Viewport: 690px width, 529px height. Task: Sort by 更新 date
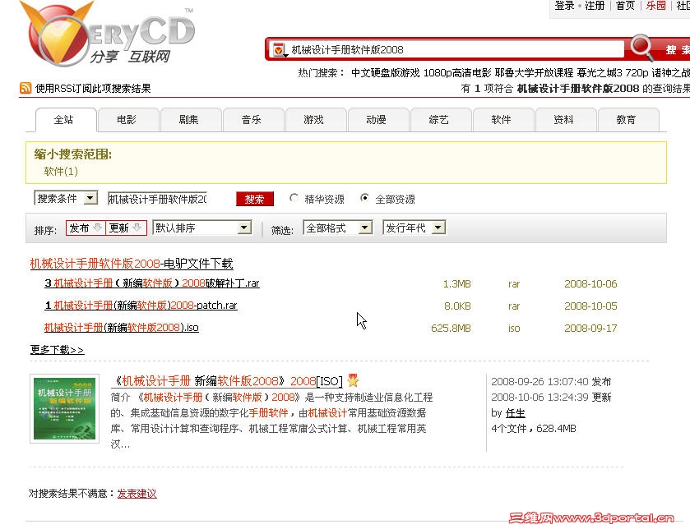coord(126,228)
